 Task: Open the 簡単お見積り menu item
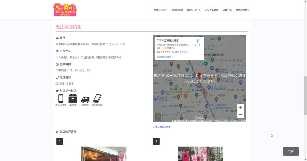click(x=242, y=10)
